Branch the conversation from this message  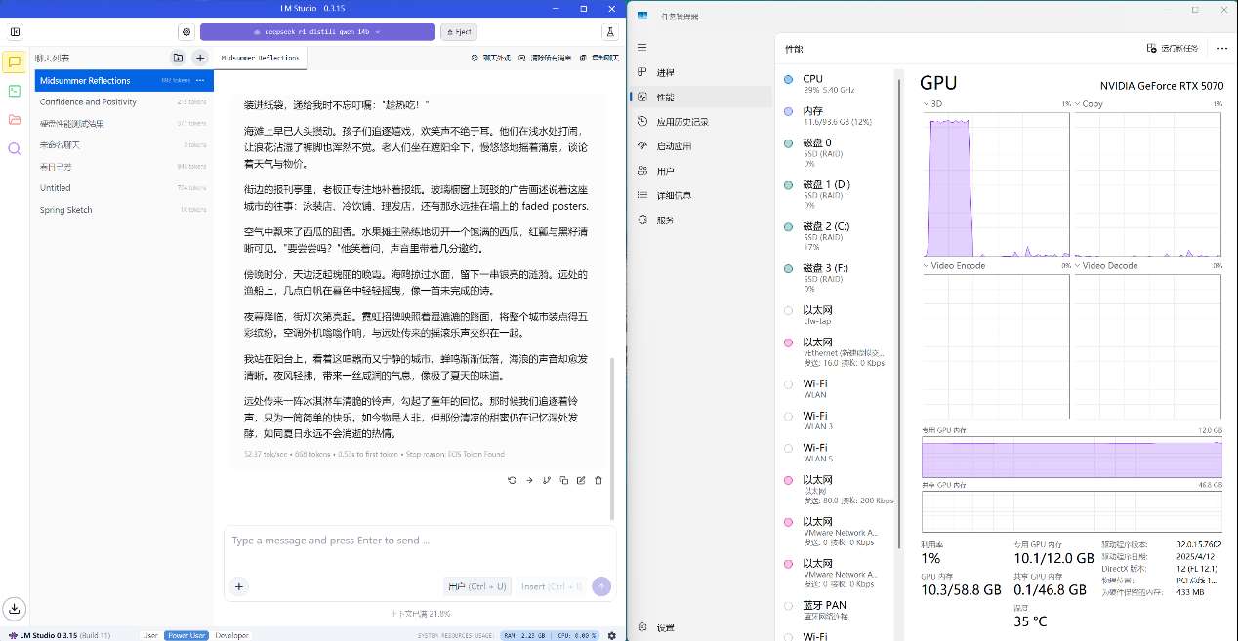547,480
